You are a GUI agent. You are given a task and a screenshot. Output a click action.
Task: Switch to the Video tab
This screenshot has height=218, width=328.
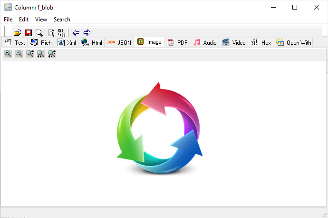coord(233,42)
